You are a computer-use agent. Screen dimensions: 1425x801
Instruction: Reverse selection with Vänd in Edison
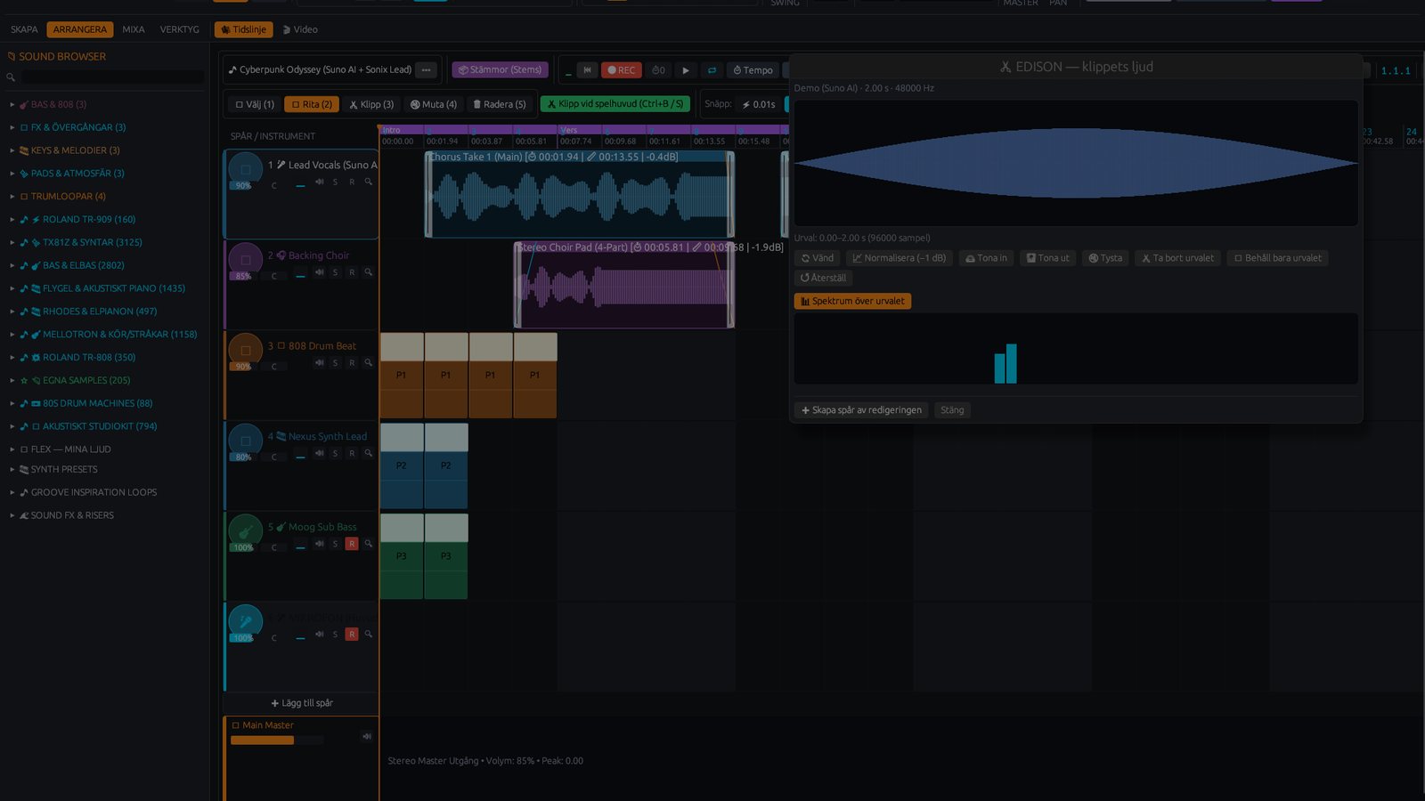click(x=818, y=258)
